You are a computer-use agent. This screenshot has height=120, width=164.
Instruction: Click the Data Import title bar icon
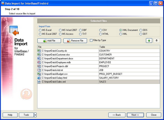(x=3, y=3)
